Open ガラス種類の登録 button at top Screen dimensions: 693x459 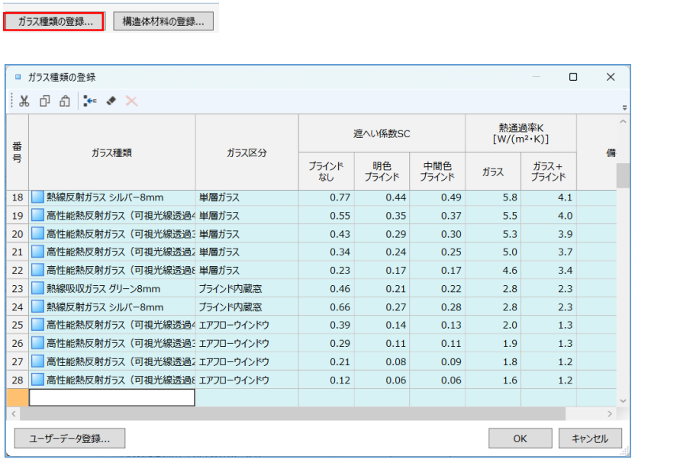[x=54, y=21]
